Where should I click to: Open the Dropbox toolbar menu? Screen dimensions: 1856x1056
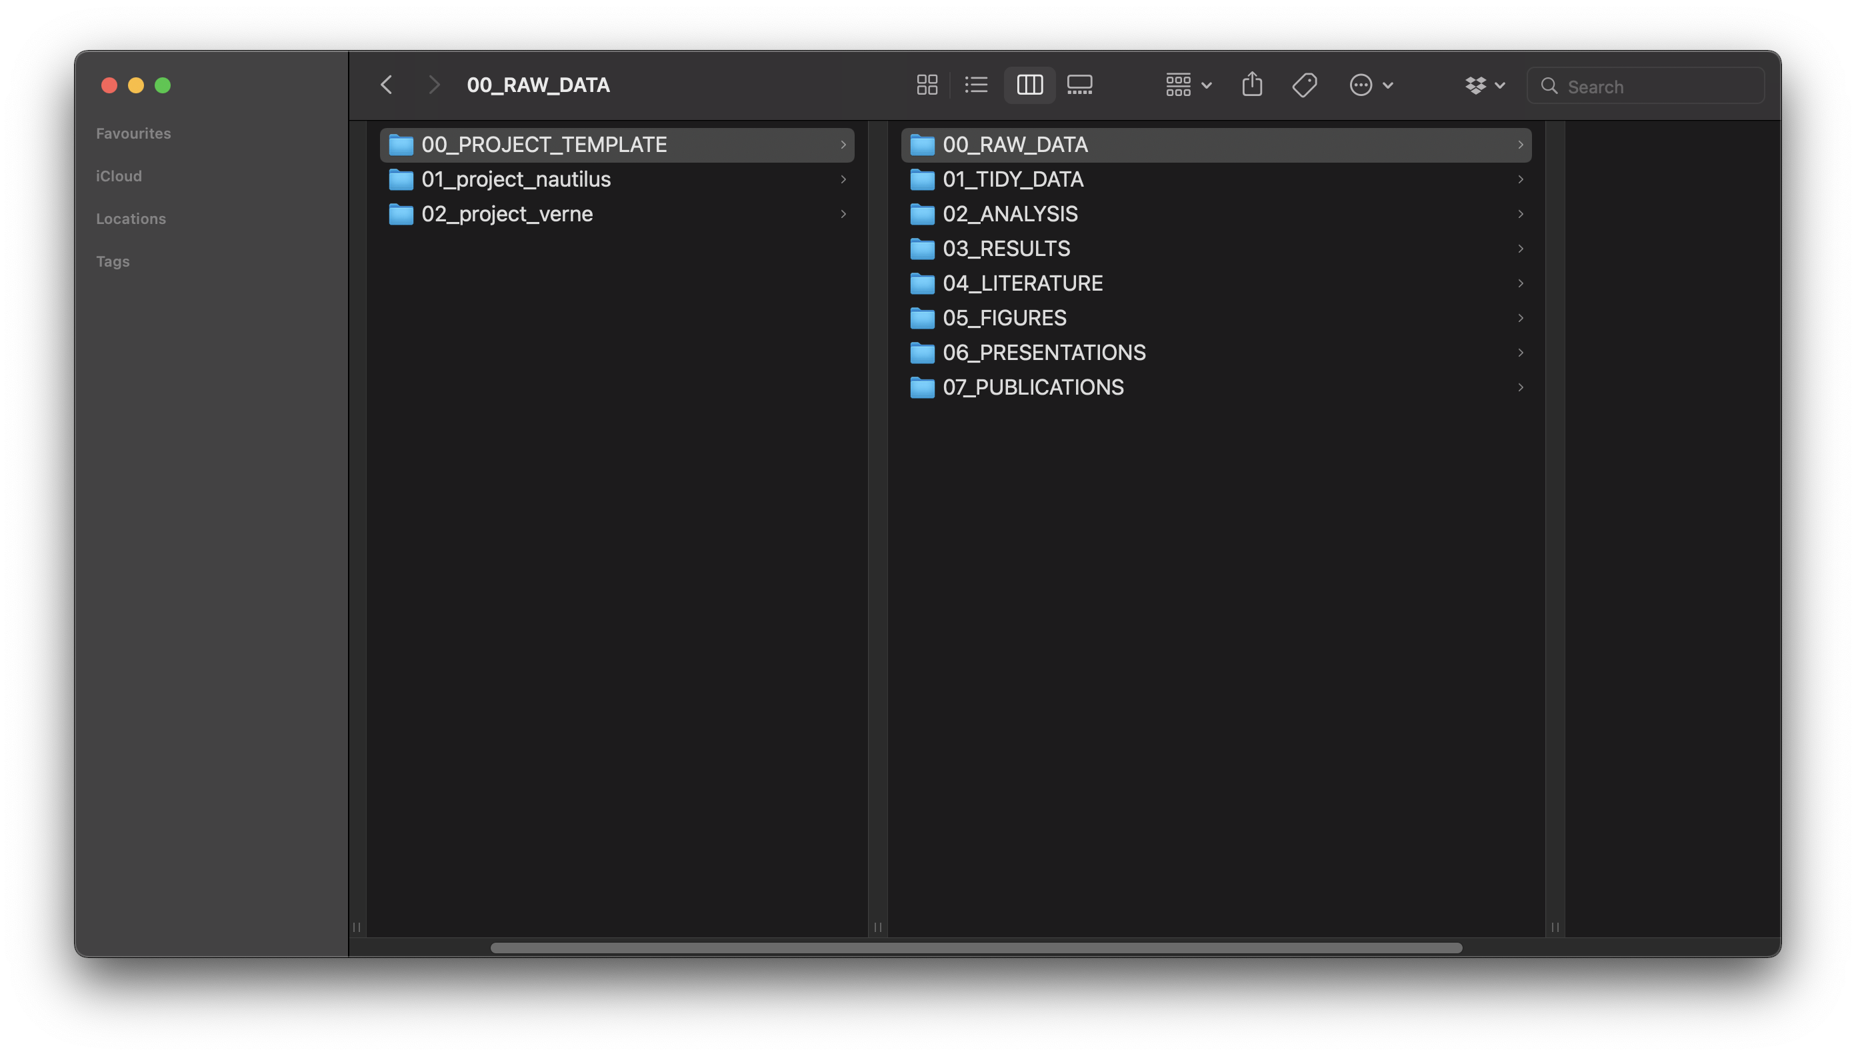coord(1485,85)
